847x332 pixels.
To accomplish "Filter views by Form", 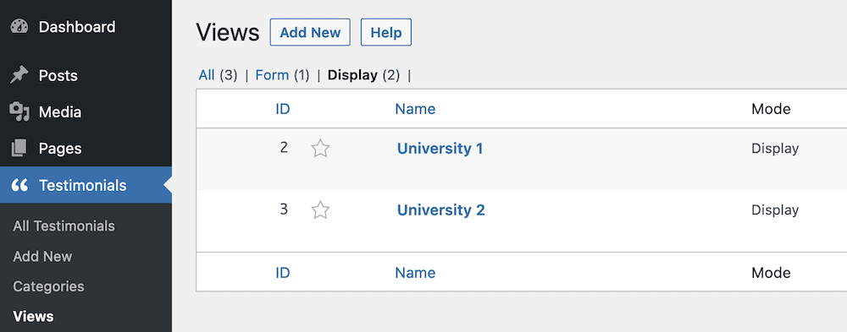I will coord(272,75).
